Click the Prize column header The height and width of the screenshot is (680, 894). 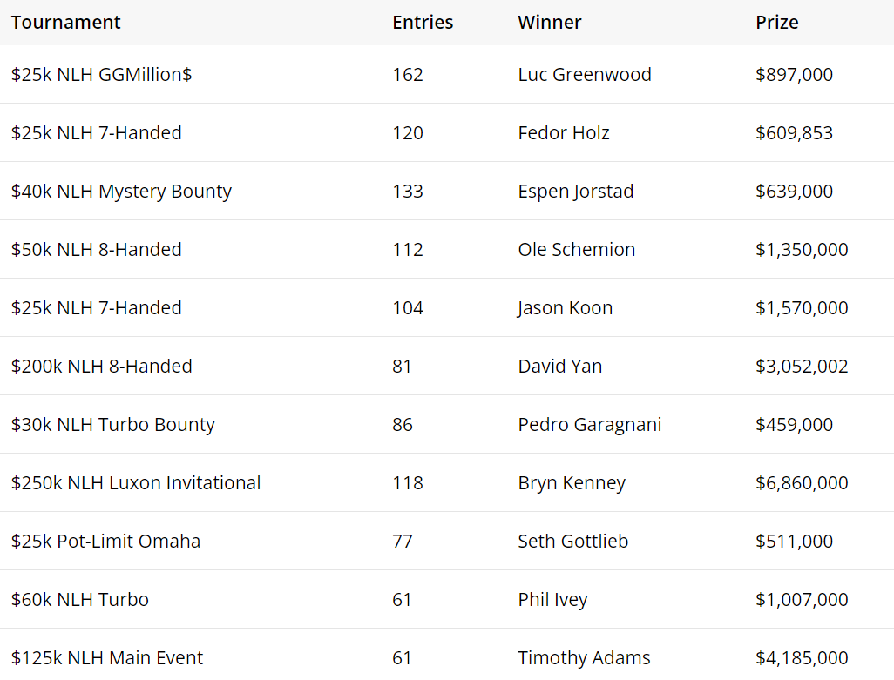[776, 23]
